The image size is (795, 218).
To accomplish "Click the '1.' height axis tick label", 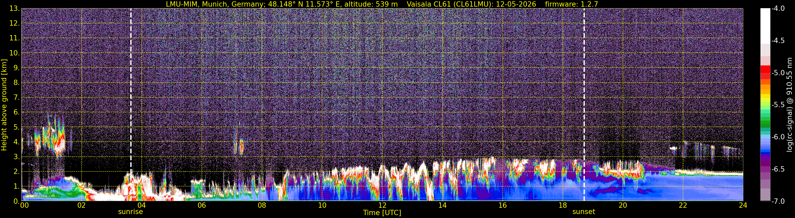I will 17,187.
